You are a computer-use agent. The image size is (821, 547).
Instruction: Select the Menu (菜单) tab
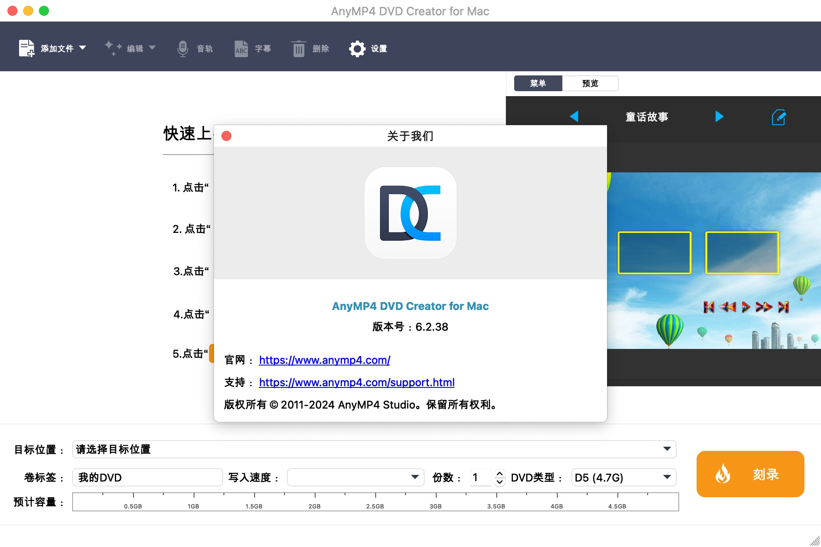pos(538,83)
